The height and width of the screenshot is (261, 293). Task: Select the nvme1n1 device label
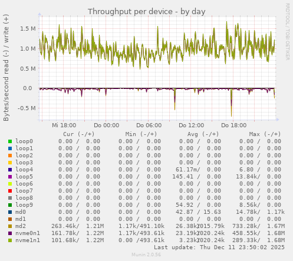pyautogui.click(x=28, y=240)
